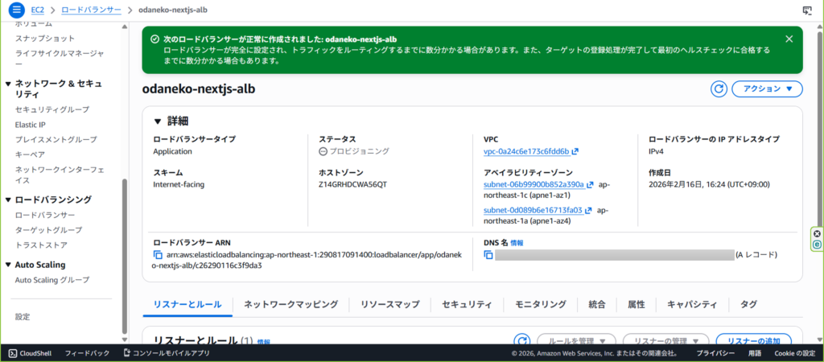
Task: Open the アクション dropdown menu
Action: click(767, 89)
